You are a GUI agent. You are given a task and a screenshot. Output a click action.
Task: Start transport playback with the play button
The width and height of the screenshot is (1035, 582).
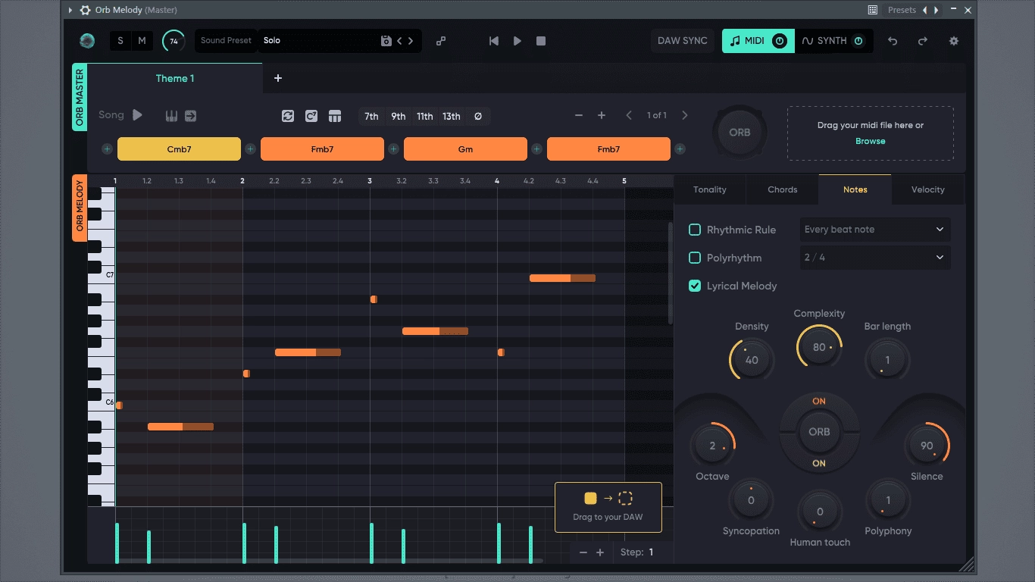tap(517, 41)
